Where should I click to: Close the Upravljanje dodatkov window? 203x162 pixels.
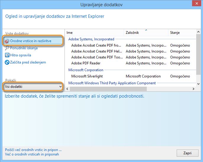(196, 3)
